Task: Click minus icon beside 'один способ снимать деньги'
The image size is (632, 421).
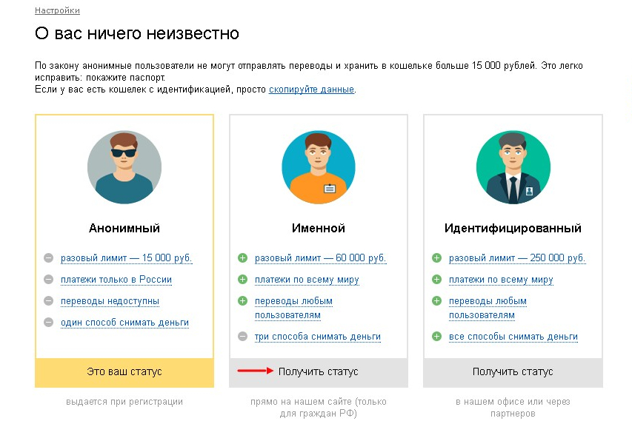Action: point(48,323)
